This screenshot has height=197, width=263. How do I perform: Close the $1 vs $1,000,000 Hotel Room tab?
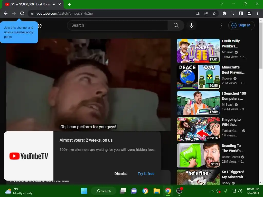60,4
